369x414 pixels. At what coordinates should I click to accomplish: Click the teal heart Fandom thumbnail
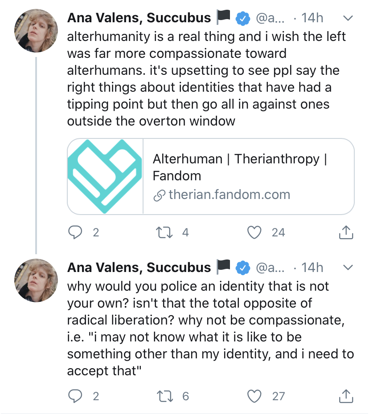pyautogui.click(x=105, y=176)
